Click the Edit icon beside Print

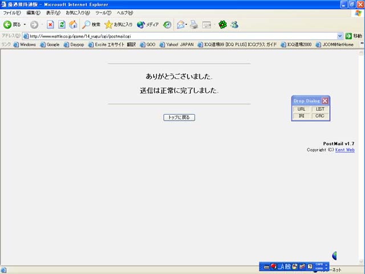click(x=206, y=25)
